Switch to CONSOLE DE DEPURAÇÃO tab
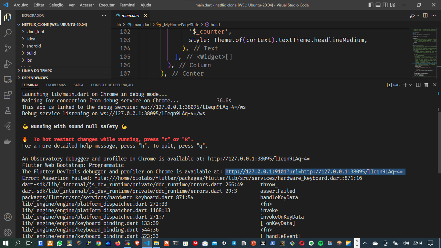 click(112, 85)
